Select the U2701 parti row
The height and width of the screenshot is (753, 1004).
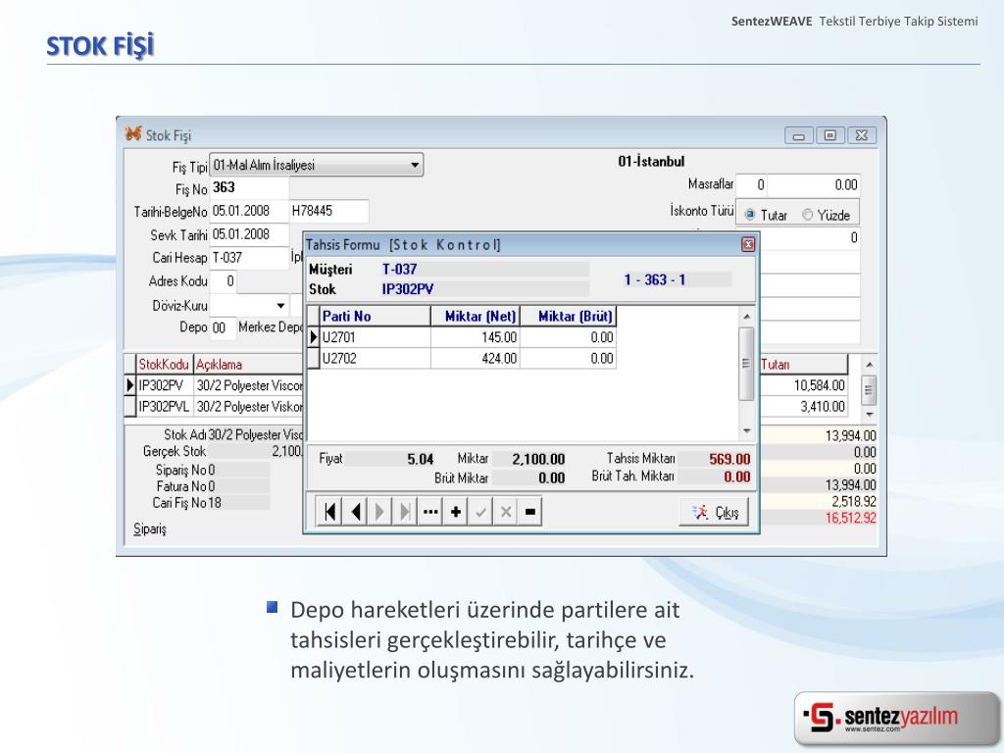pyautogui.click(x=462, y=337)
